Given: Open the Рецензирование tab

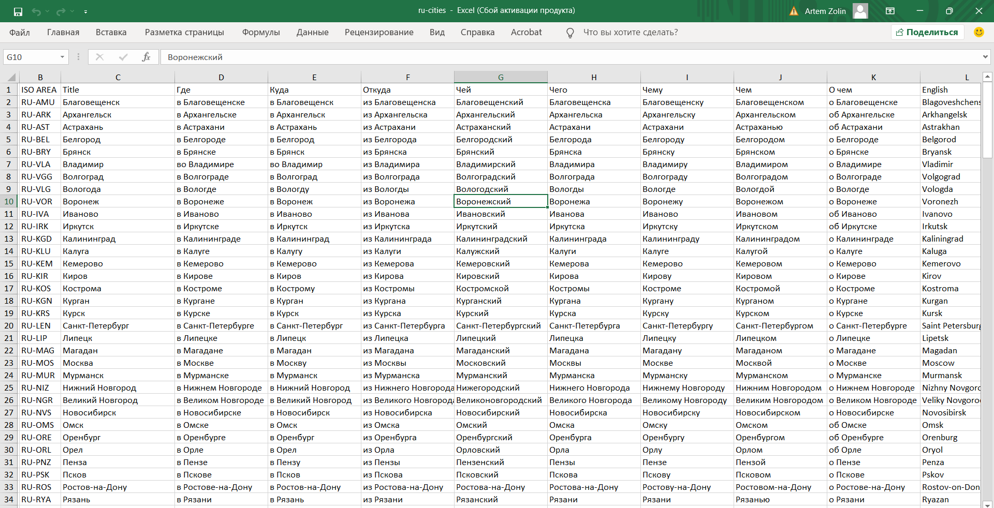Looking at the screenshot, I should point(379,32).
